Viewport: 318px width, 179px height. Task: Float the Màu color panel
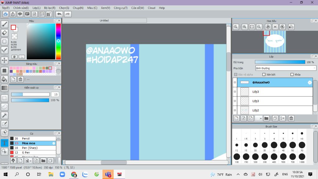tap(55, 21)
